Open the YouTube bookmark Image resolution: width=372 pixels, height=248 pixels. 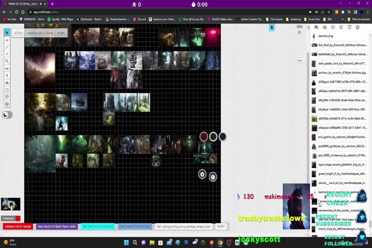tap(10, 19)
